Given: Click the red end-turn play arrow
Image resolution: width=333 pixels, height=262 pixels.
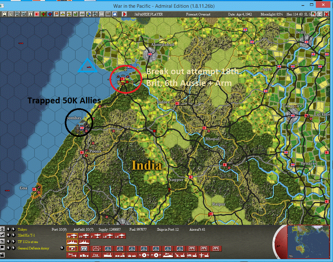Looking at the screenshot, I should pyautogui.click(x=124, y=14).
